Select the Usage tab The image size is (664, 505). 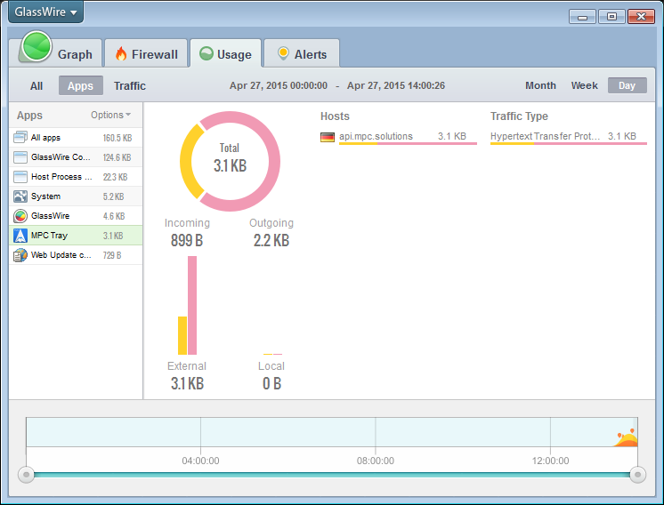225,53
